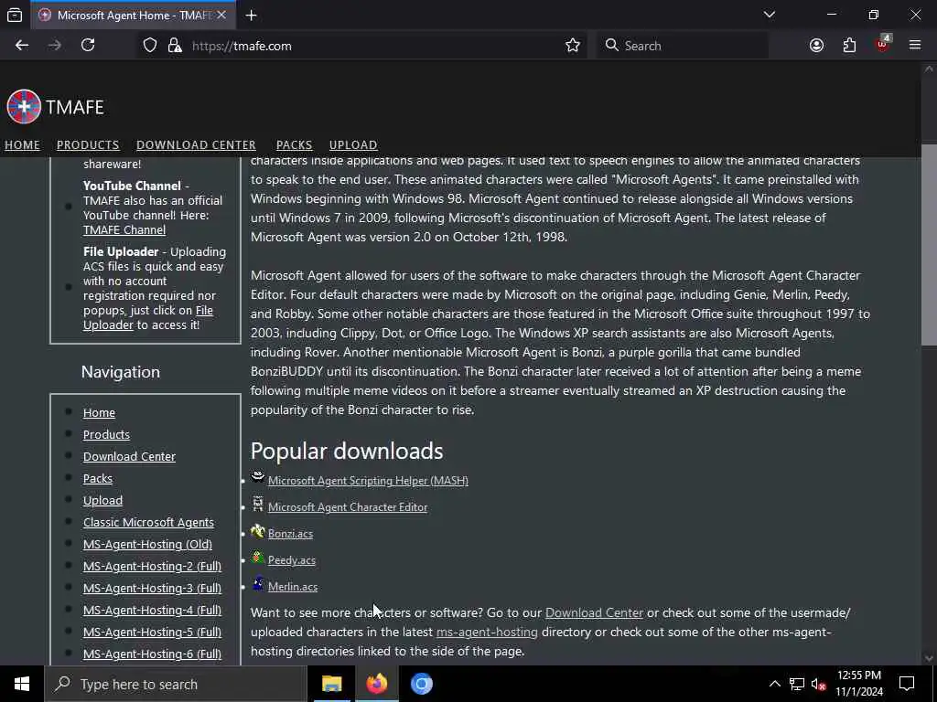The width and height of the screenshot is (937, 702).
Task: Open File Explorer from the taskbar
Action: (331, 684)
